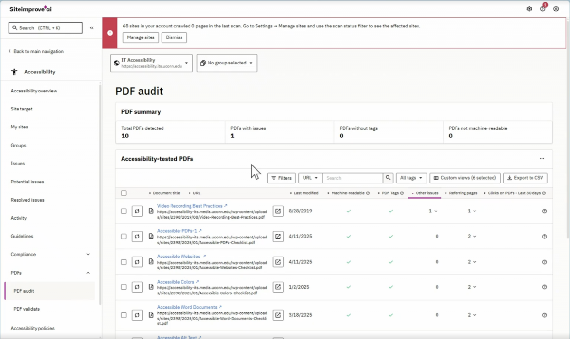This screenshot has width=570, height=339.
Task: Click the info icon beside PDF Tags column header
Action: 402,193
